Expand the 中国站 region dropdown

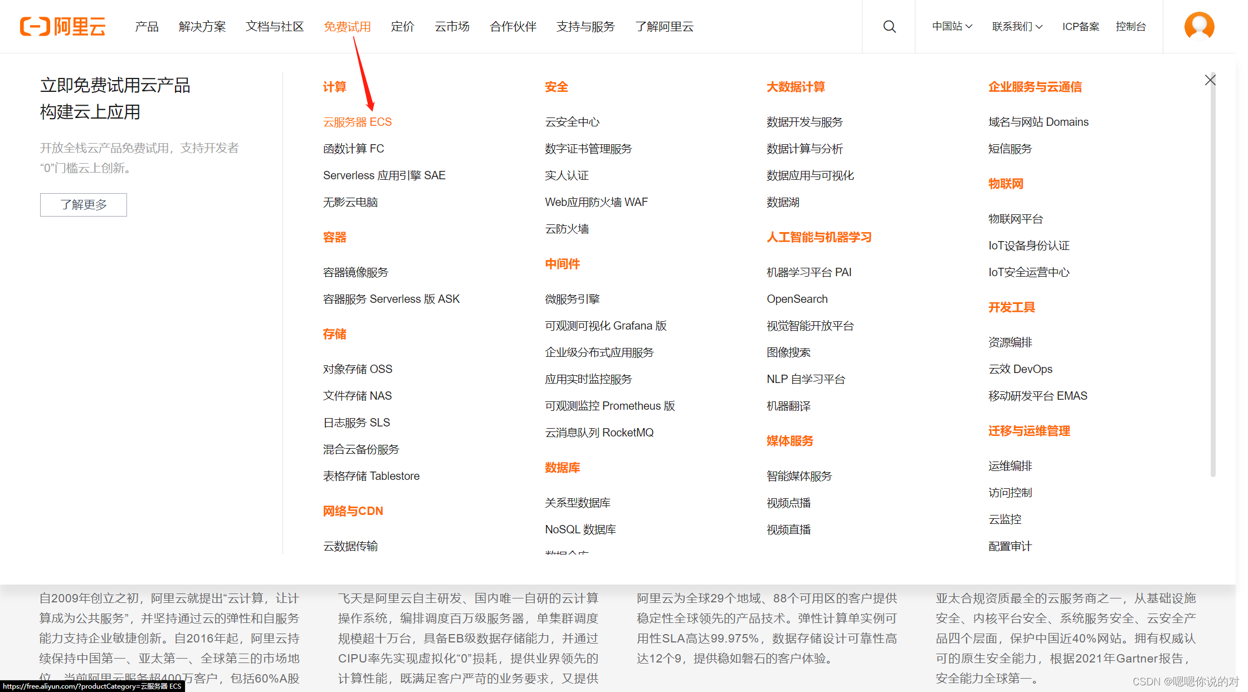tap(952, 26)
